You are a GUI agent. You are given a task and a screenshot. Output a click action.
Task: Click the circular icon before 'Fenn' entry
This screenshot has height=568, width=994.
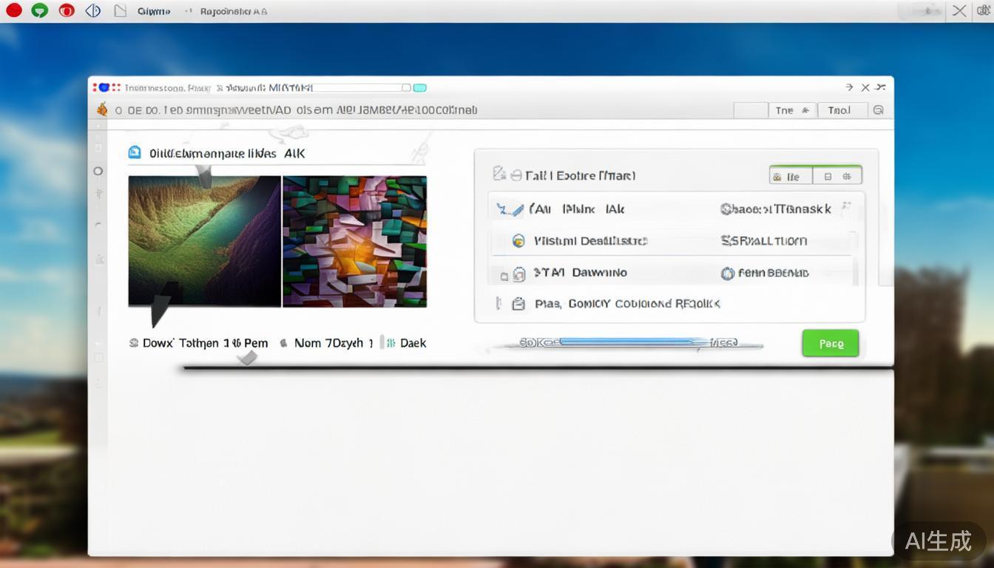point(727,273)
